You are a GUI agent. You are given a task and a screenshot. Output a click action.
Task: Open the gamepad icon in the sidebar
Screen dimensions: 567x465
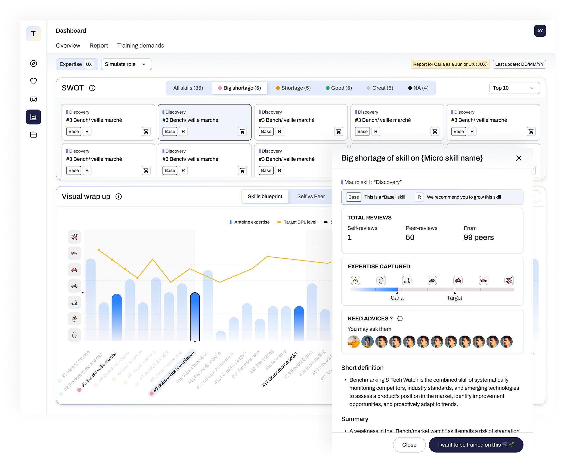(33, 99)
